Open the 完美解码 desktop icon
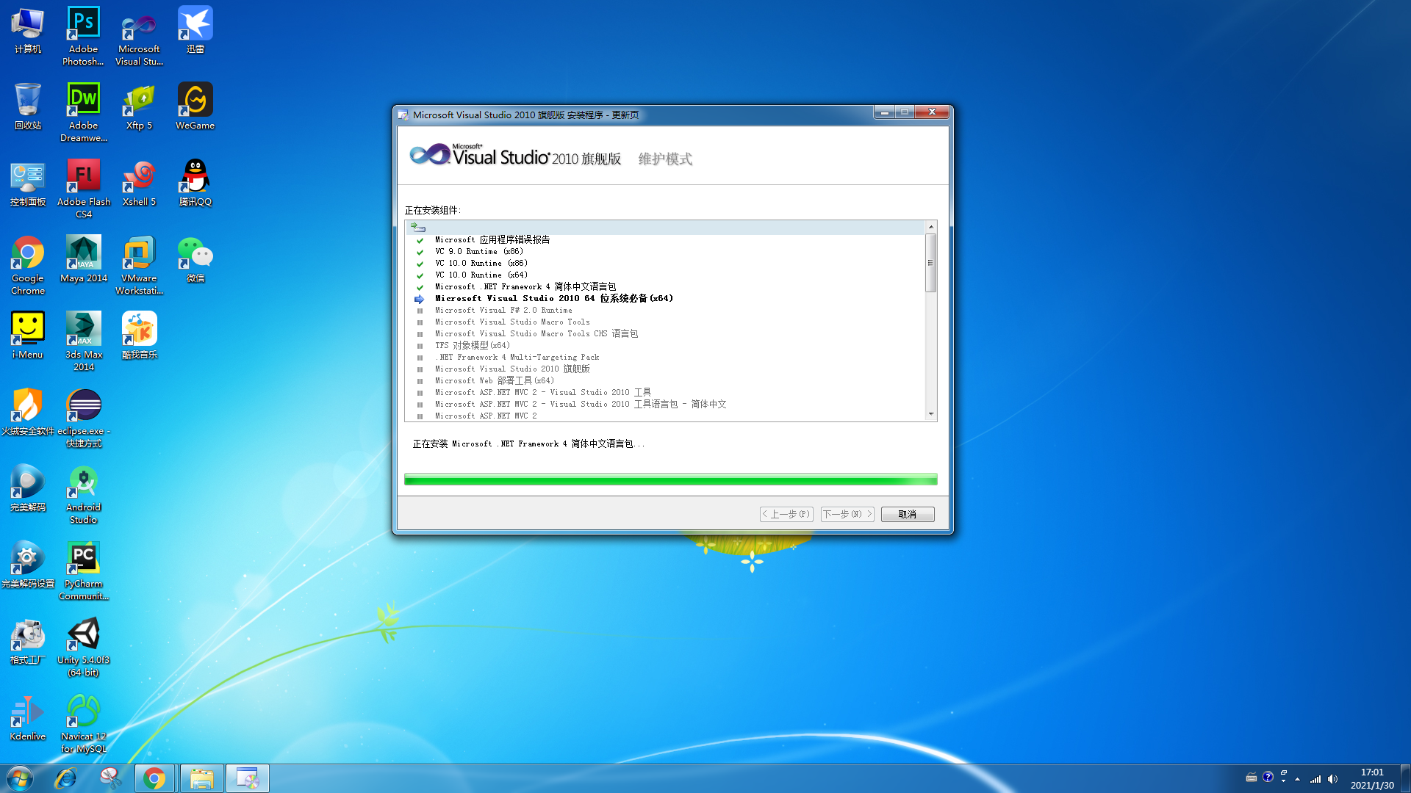 click(x=28, y=488)
